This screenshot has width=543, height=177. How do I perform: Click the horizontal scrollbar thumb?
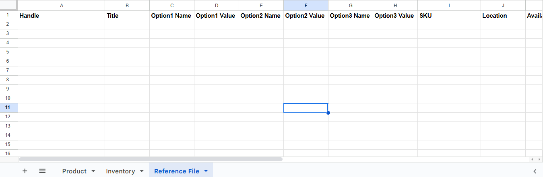151,159
